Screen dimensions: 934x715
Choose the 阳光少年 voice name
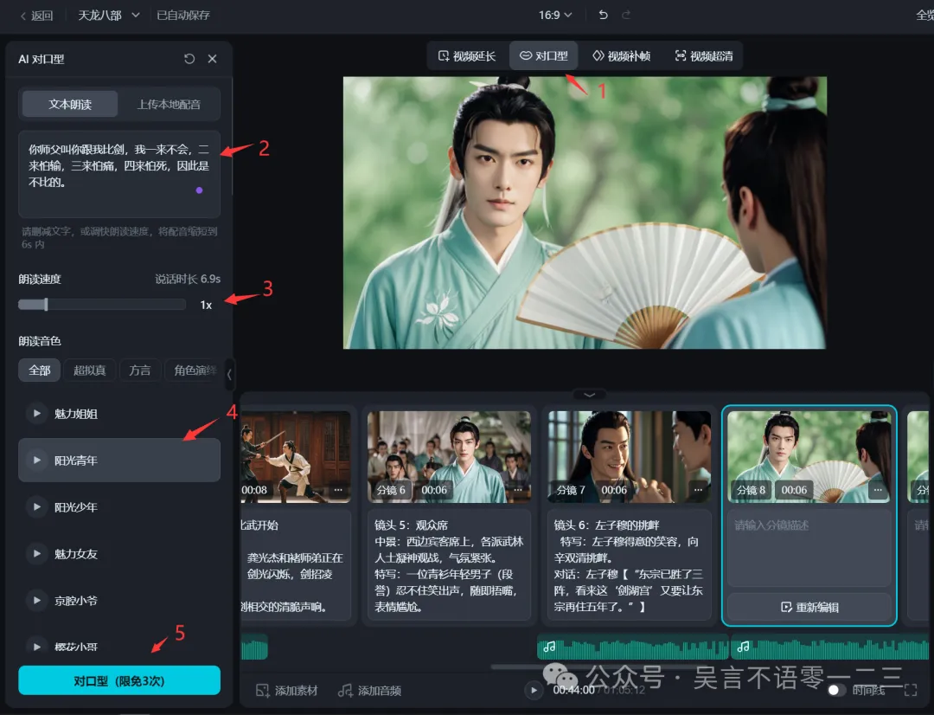coord(75,507)
